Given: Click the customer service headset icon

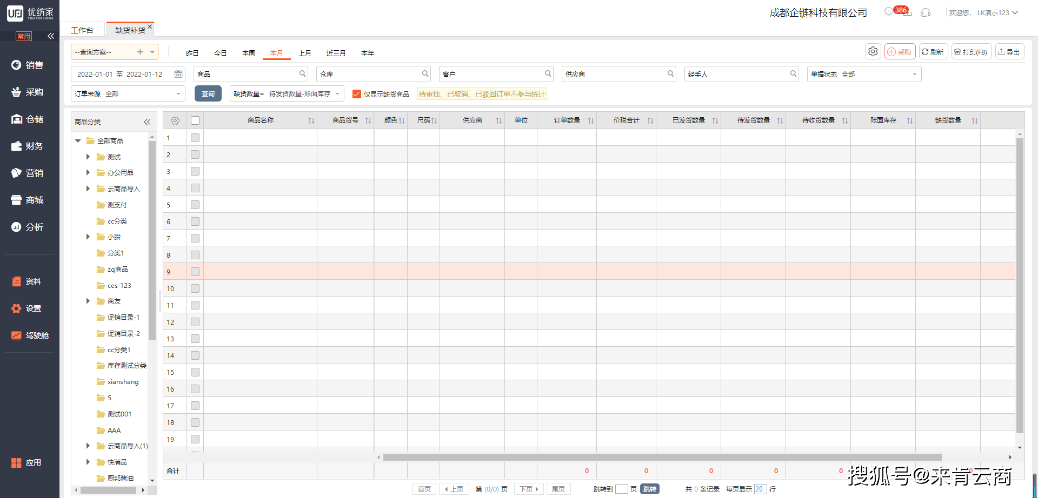Looking at the screenshot, I should [x=926, y=12].
